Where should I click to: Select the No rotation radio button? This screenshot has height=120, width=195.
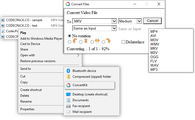click(x=69, y=36)
